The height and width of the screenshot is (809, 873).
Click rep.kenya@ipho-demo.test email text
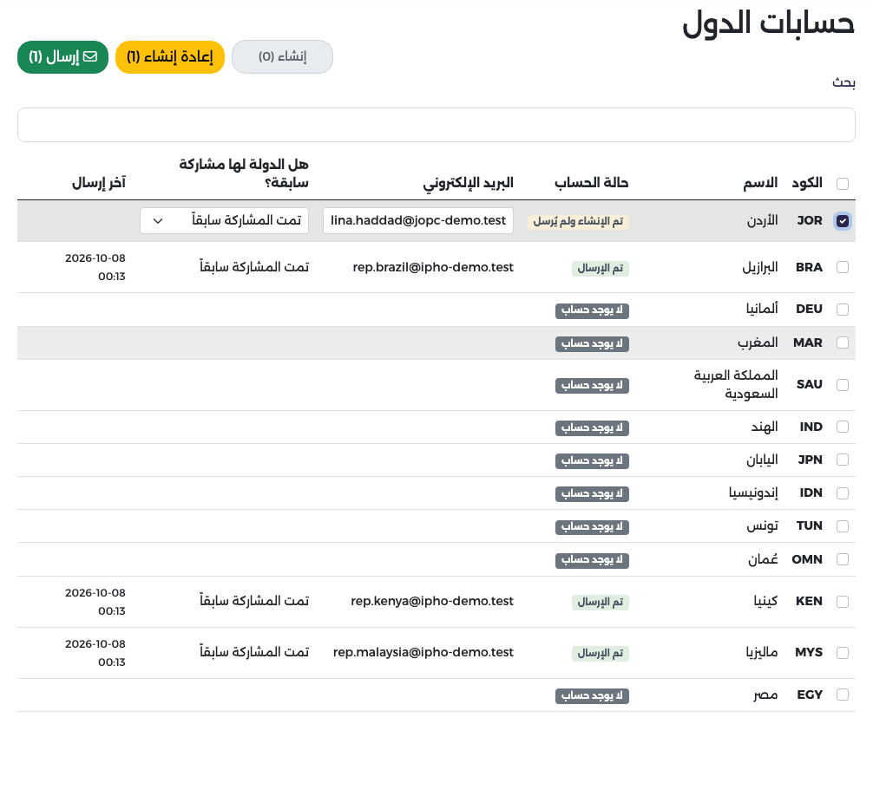click(x=432, y=602)
